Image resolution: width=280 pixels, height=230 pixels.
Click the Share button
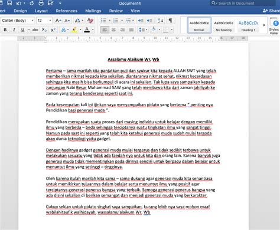(271, 11)
